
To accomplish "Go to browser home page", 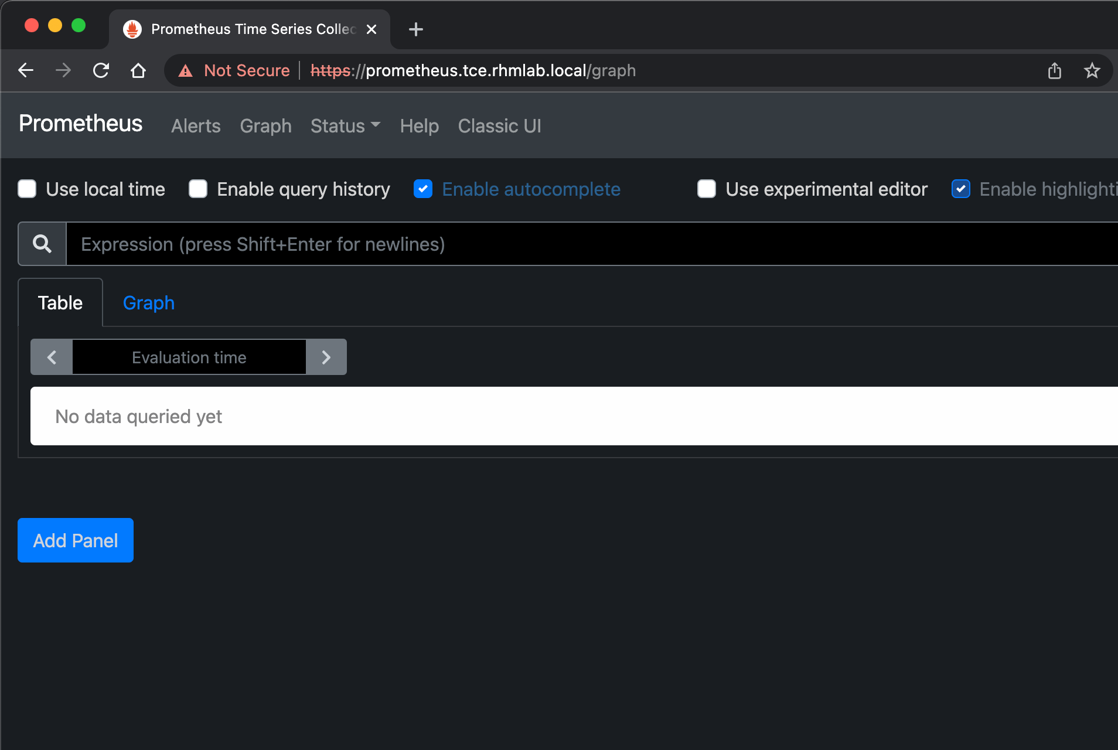I will point(138,70).
